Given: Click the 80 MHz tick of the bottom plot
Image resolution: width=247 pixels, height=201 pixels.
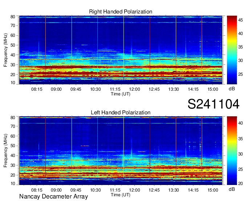Looking at the screenshot, I should [13, 117].
